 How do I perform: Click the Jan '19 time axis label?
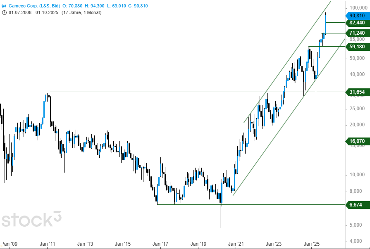pyautogui.click(x=198, y=244)
